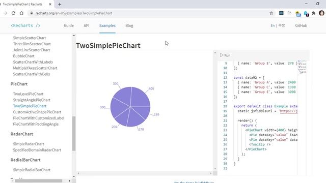Open the Guide menu item

pos(69,25)
